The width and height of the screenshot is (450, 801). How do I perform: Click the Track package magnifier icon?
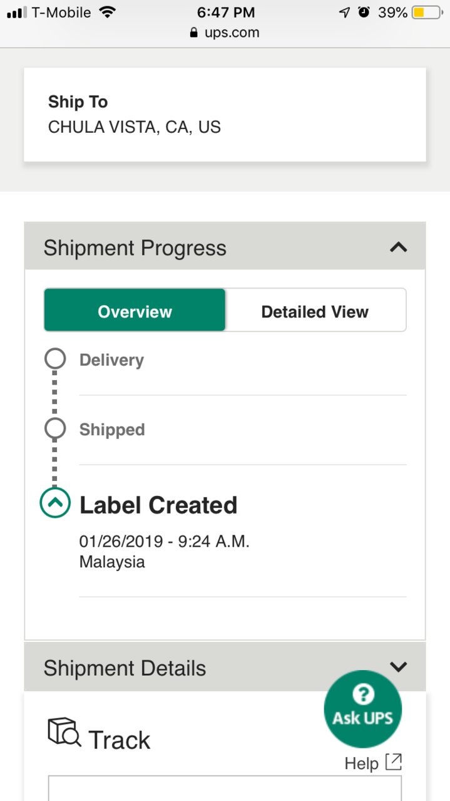(64, 732)
